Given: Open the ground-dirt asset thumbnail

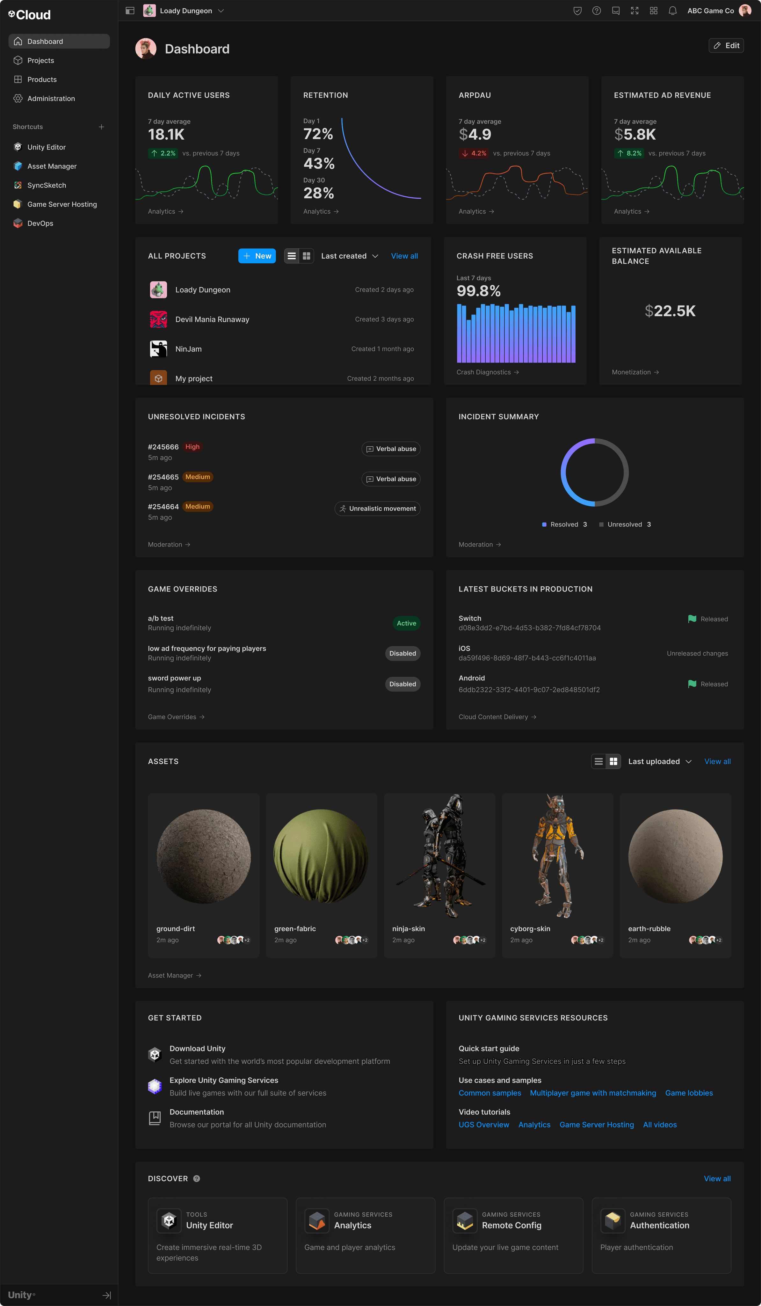Looking at the screenshot, I should (x=204, y=856).
